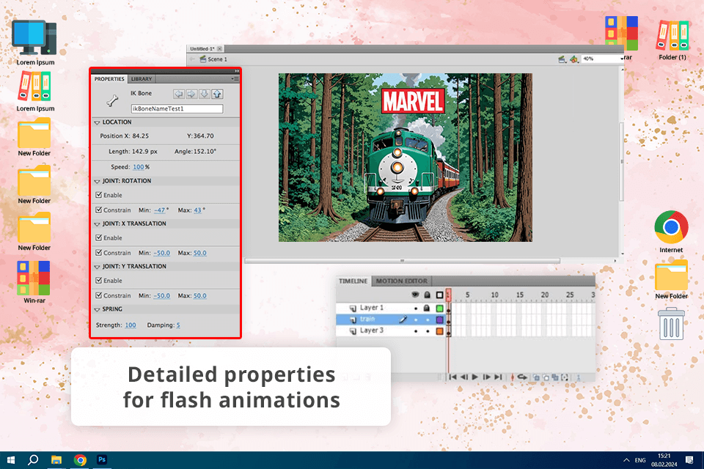
Task: Click the Speed value 100
Action: [139, 167]
